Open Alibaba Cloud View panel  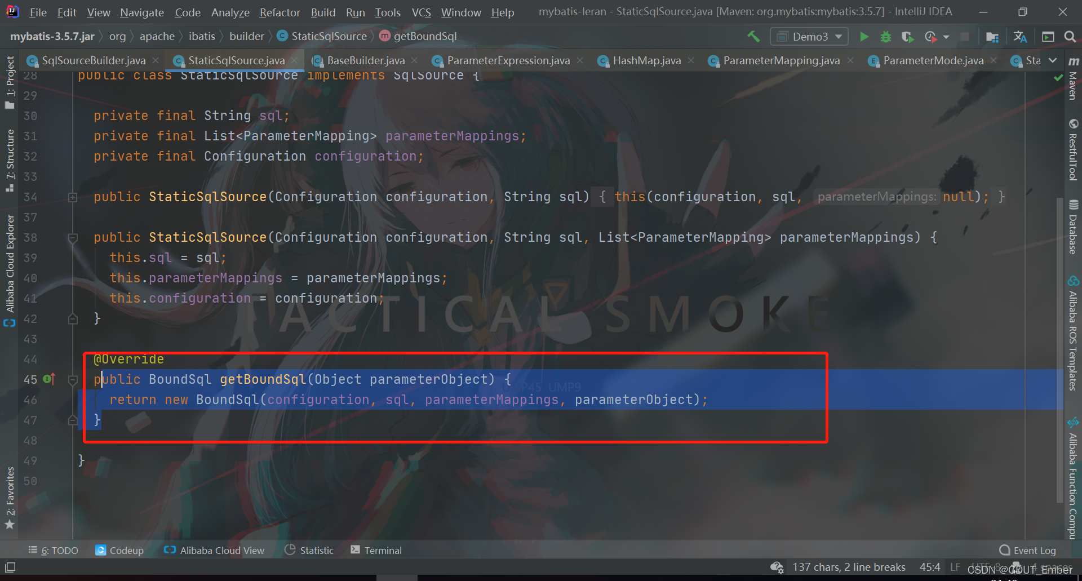(x=214, y=550)
